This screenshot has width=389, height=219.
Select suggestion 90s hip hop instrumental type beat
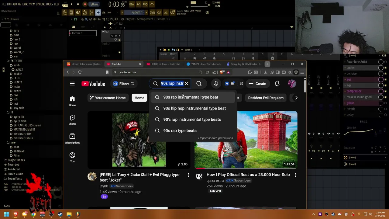point(193,108)
